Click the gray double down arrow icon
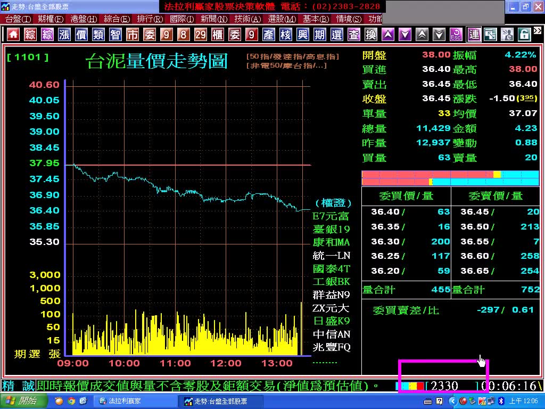Screen dimensions: 545x409 click(x=439, y=35)
